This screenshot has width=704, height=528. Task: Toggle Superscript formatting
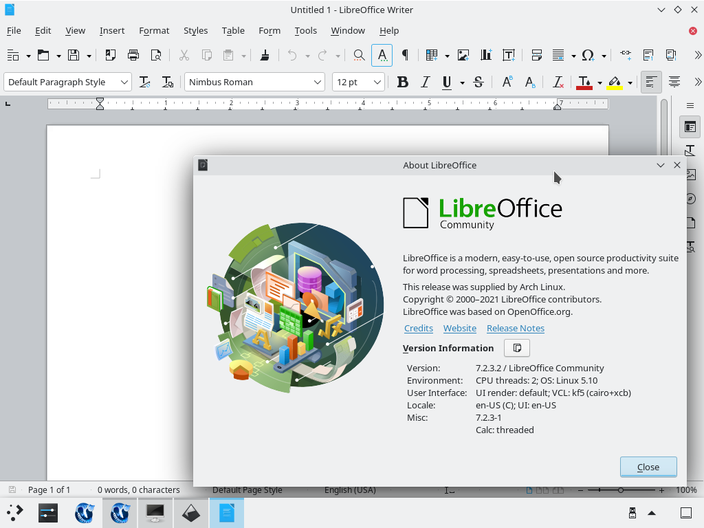click(x=507, y=82)
